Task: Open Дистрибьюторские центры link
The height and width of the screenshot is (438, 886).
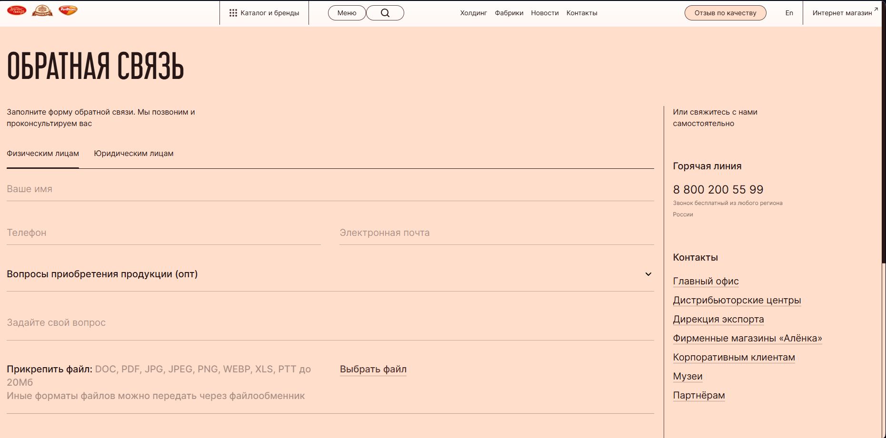Action: [737, 301]
